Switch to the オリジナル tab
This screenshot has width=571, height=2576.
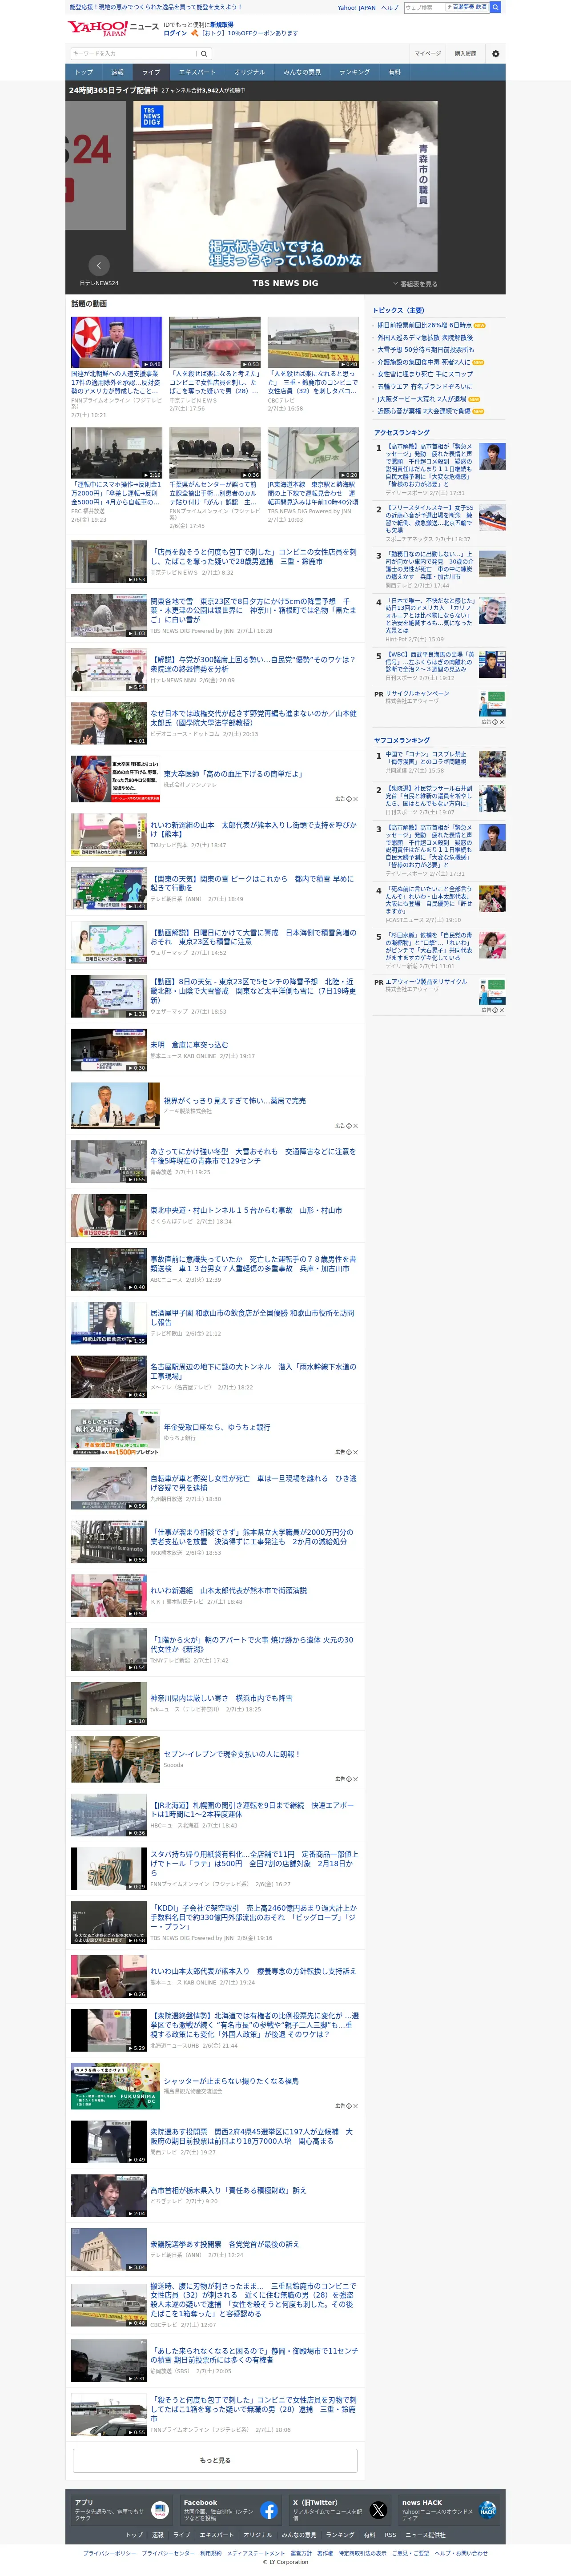(x=250, y=72)
